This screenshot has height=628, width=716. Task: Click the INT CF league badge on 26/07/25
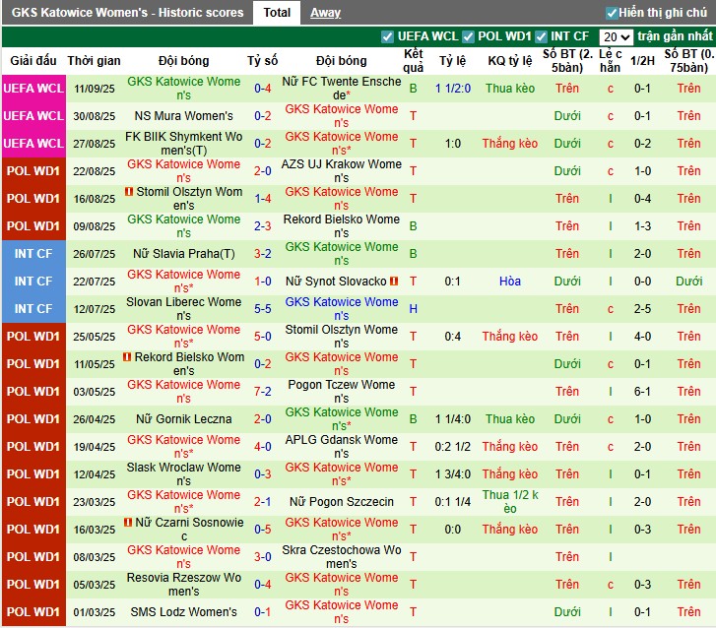tap(33, 254)
